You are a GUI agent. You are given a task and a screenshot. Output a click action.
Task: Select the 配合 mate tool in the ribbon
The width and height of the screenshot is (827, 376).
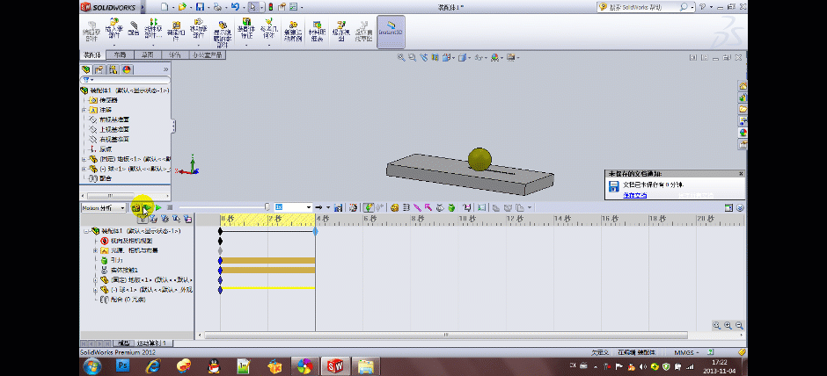point(134,28)
